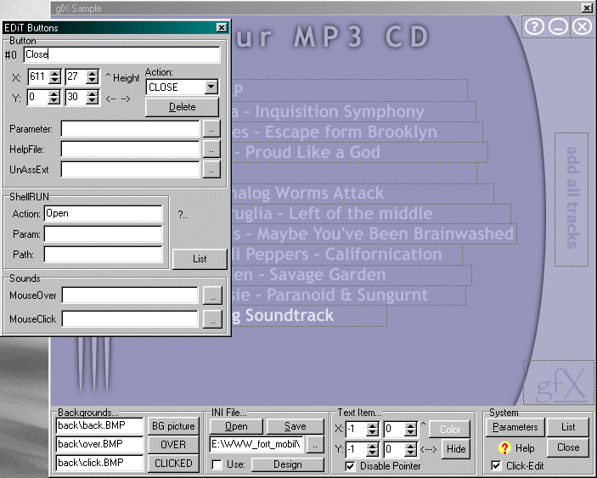This screenshot has height=478, width=597.
Task: Click the '?..' help label by ShellRUN
Action: pos(183,215)
